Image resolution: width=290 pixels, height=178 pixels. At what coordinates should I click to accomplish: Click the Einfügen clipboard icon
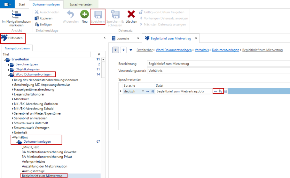(37, 24)
